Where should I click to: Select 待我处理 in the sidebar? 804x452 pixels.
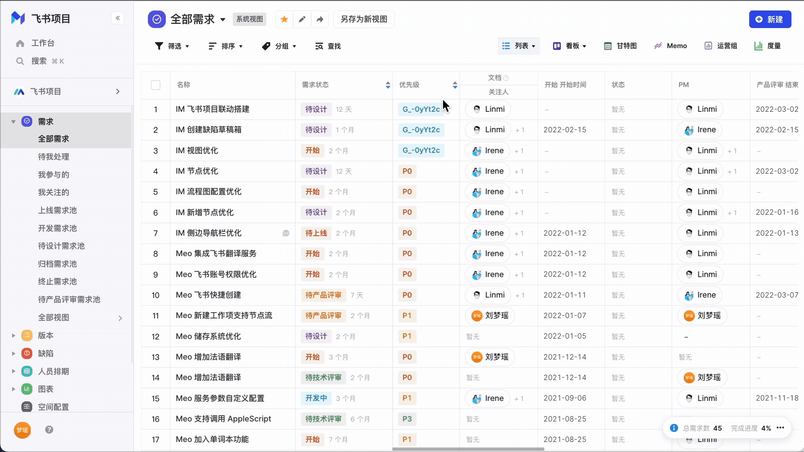click(54, 157)
